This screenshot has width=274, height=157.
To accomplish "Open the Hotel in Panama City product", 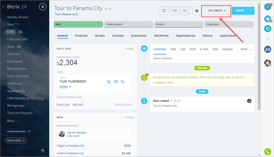I will pos(70,153).
